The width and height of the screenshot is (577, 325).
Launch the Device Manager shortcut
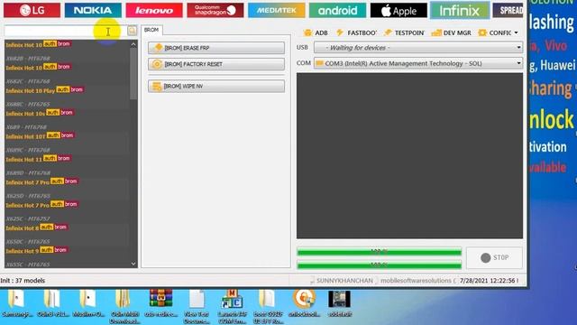451,32
